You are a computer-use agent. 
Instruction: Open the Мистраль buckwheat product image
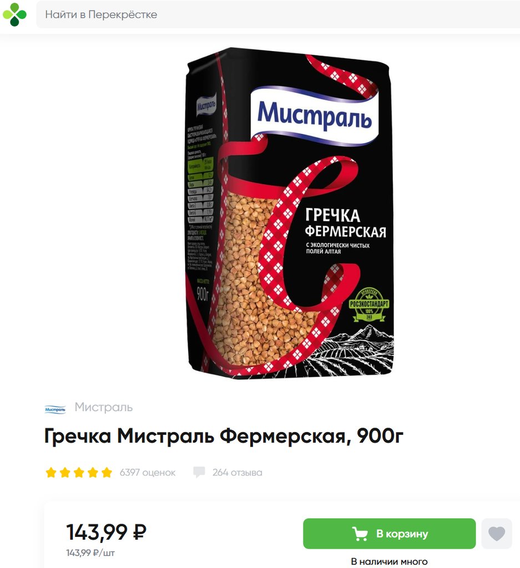point(289,213)
